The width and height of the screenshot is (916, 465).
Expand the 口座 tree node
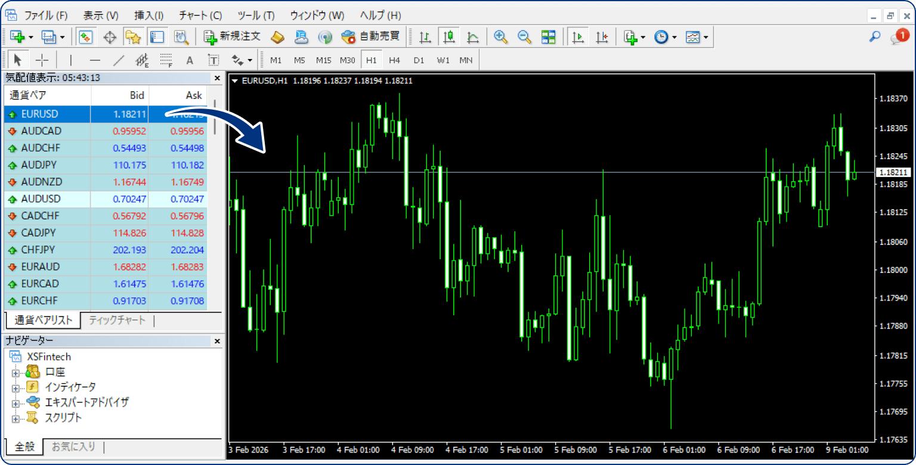(x=16, y=373)
